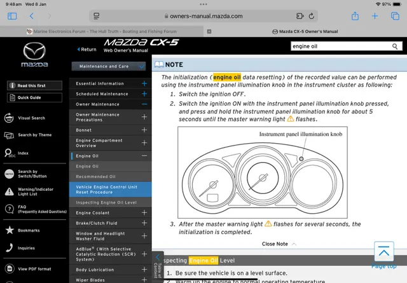This screenshot has width=407, height=283.
Task: Click the instrument cluster diagram
Action: [x=263, y=172]
